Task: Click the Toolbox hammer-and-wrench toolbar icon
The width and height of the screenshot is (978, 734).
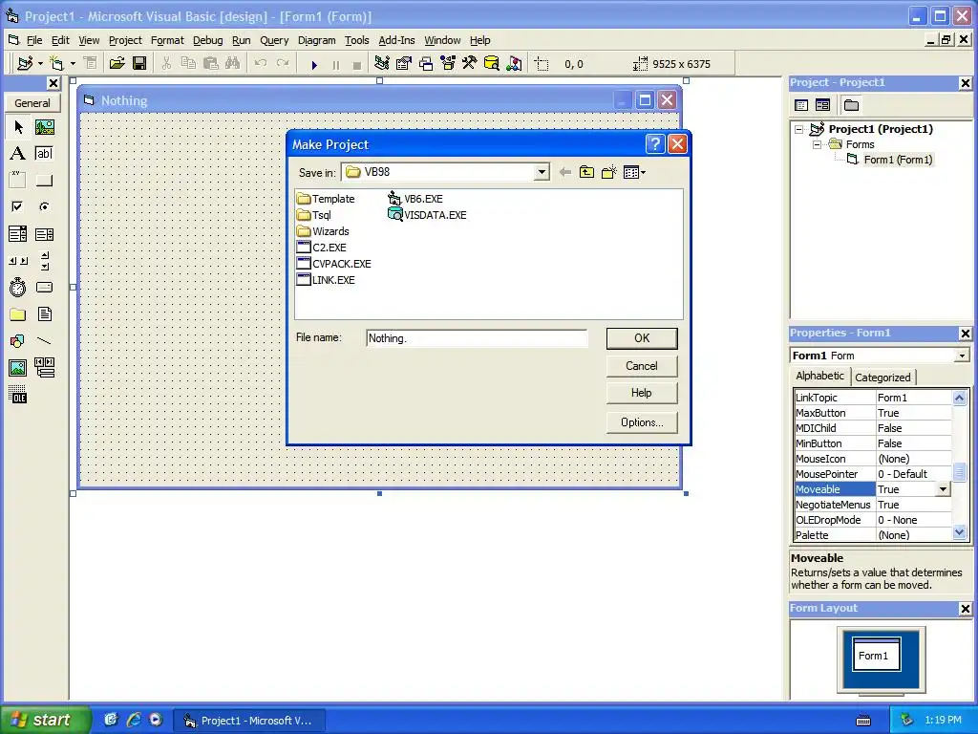Action: (470, 64)
